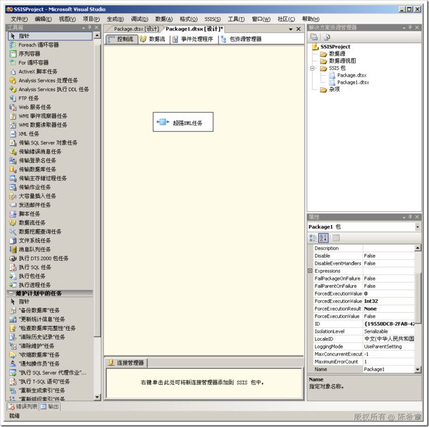Click the 超强XML任务 node on design surface
The width and height of the screenshot is (429, 427).
[183, 122]
